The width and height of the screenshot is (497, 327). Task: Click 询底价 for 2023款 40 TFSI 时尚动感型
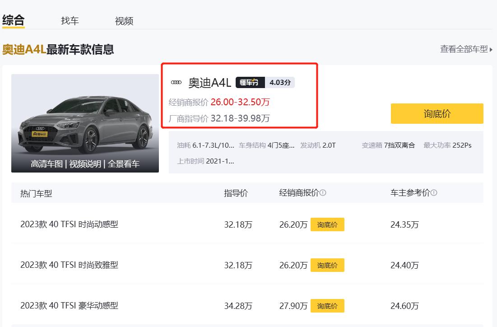(328, 224)
